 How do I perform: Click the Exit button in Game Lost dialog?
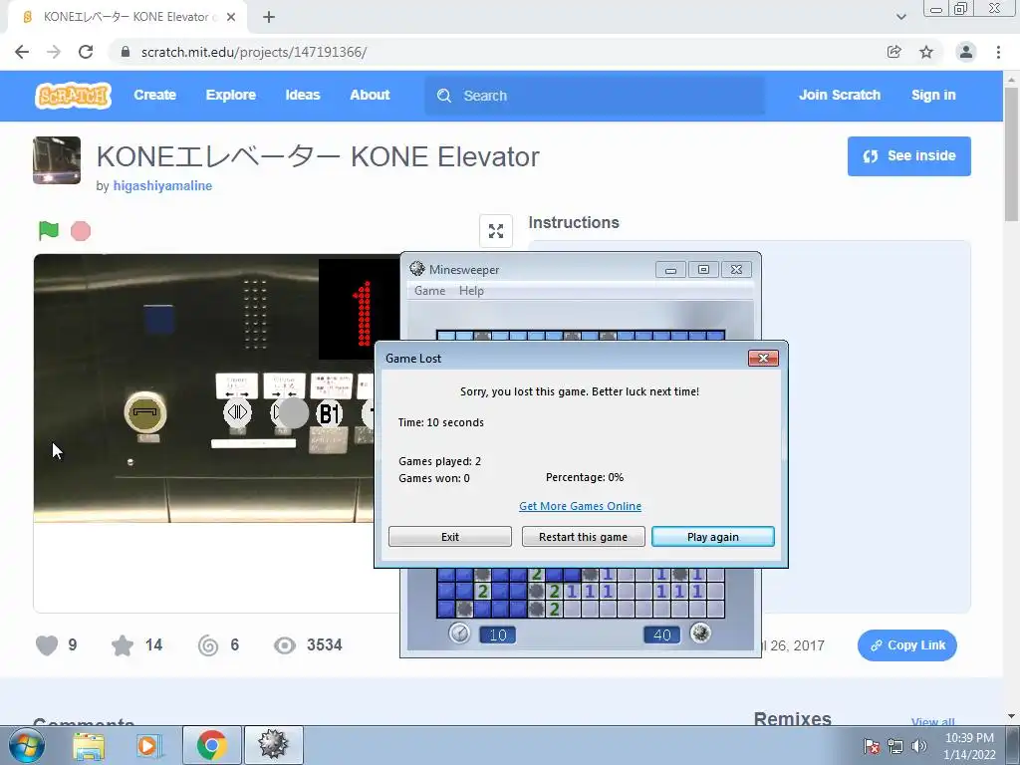pos(450,537)
